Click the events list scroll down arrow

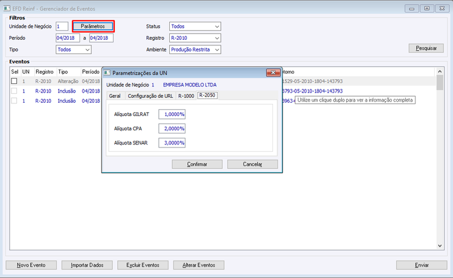(x=440, y=246)
